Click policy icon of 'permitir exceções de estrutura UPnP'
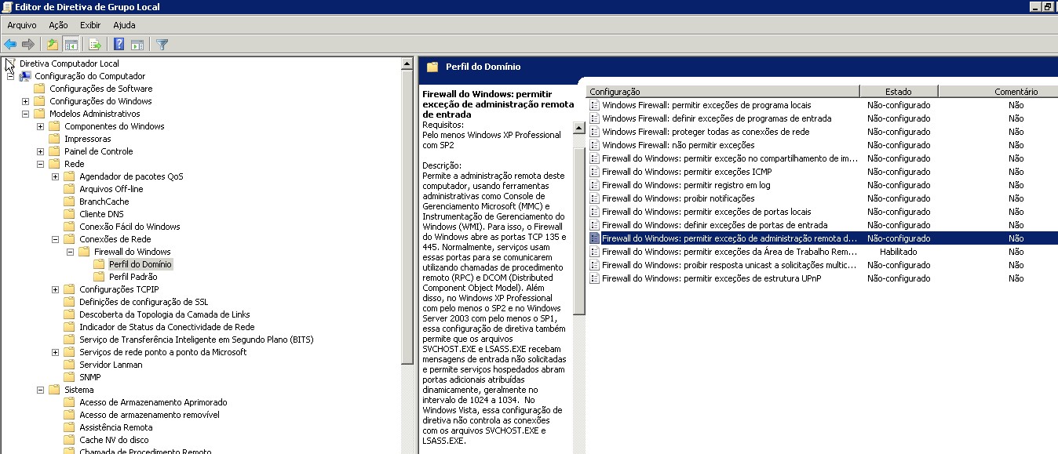 point(595,278)
